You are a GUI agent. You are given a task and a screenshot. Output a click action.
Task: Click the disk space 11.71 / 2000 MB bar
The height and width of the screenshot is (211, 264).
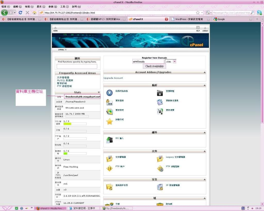coord(77,116)
